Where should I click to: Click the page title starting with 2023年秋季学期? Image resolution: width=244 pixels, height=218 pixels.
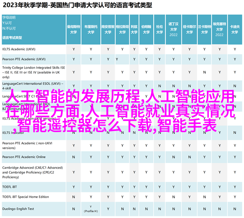click(x=77, y=5)
